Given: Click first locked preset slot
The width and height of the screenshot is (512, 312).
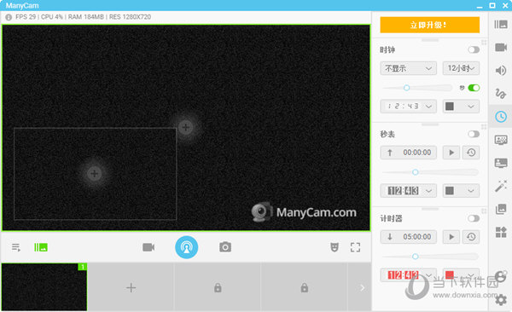Looking at the screenshot, I should pos(218,287).
